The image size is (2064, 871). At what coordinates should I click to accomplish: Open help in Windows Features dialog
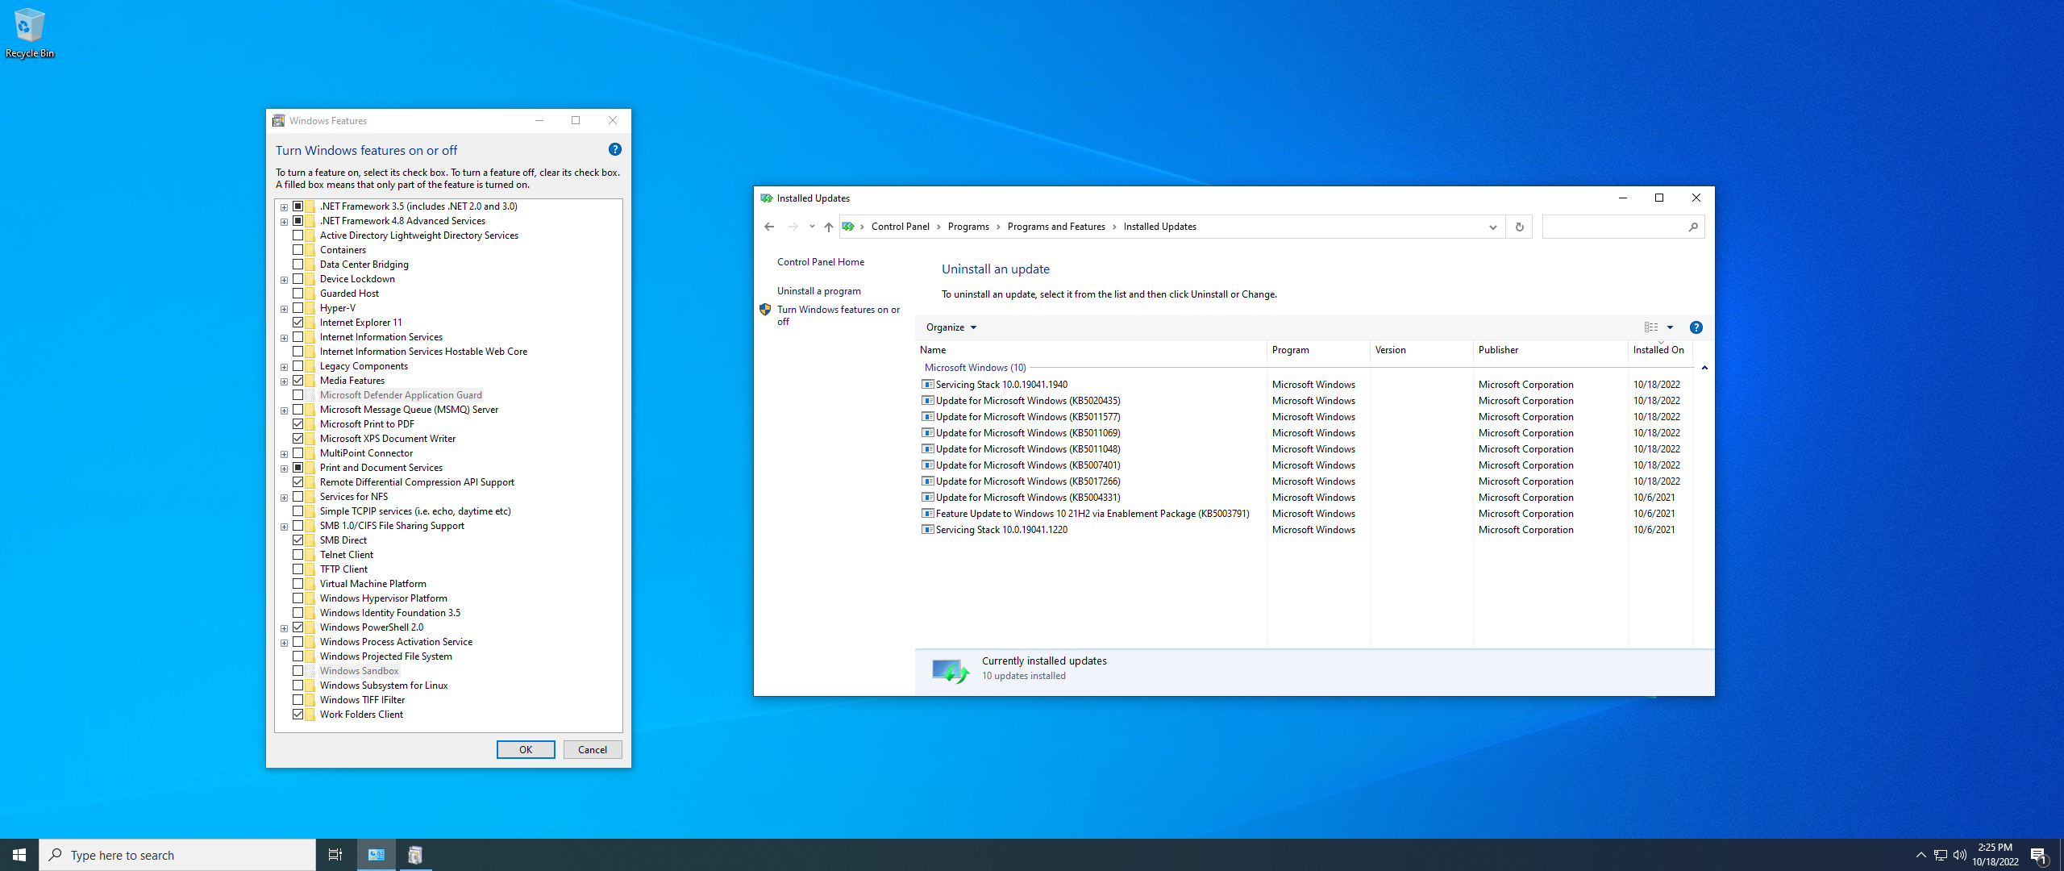point(614,149)
